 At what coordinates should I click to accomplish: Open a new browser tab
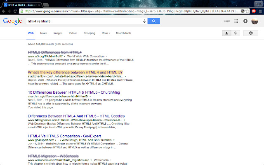click(x=46, y=5)
